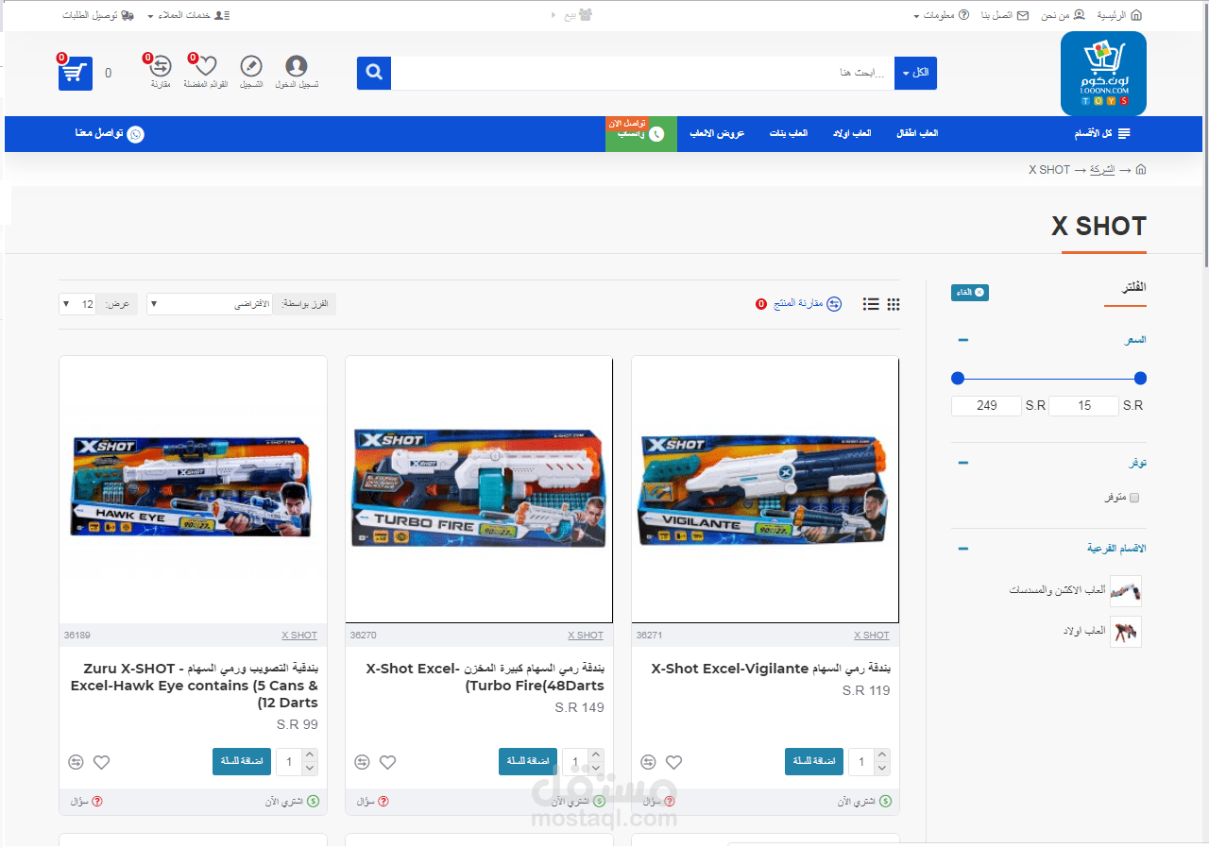Viewport: 1209px width, 848px height.
Task: Click the magnifier search button
Action: tap(374, 73)
